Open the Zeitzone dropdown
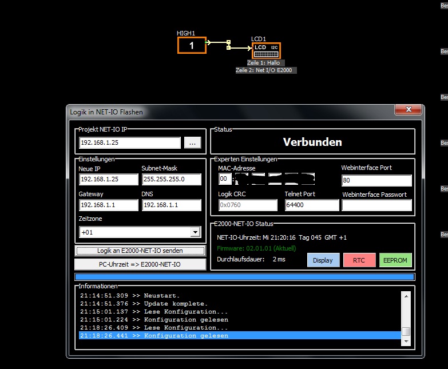The height and width of the screenshot is (369, 448). [x=195, y=232]
